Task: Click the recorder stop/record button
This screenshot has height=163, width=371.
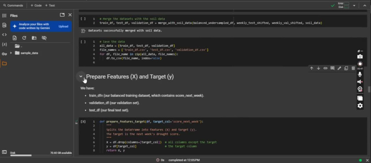Action: coord(360,64)
